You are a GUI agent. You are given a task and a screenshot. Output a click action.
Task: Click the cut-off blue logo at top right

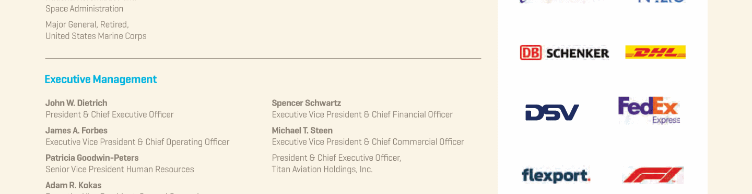pos(661,2)
